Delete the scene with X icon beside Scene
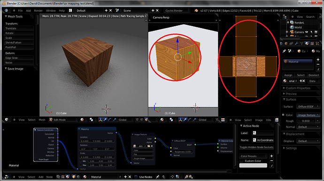This screenshot has width=324, height=181. 157,10
